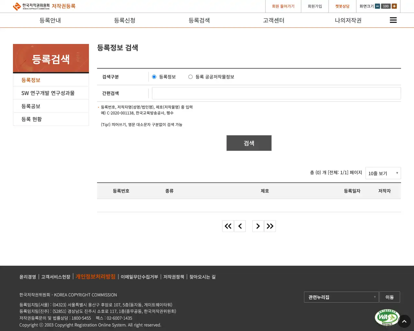Go to the previous page arrow
The width and height of the screenshot is (414, 331).
[x=240, y=226]
